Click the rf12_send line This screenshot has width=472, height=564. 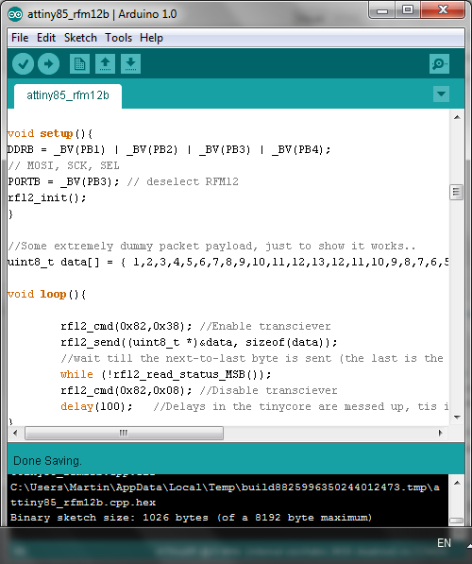click(x=199, y=342)
